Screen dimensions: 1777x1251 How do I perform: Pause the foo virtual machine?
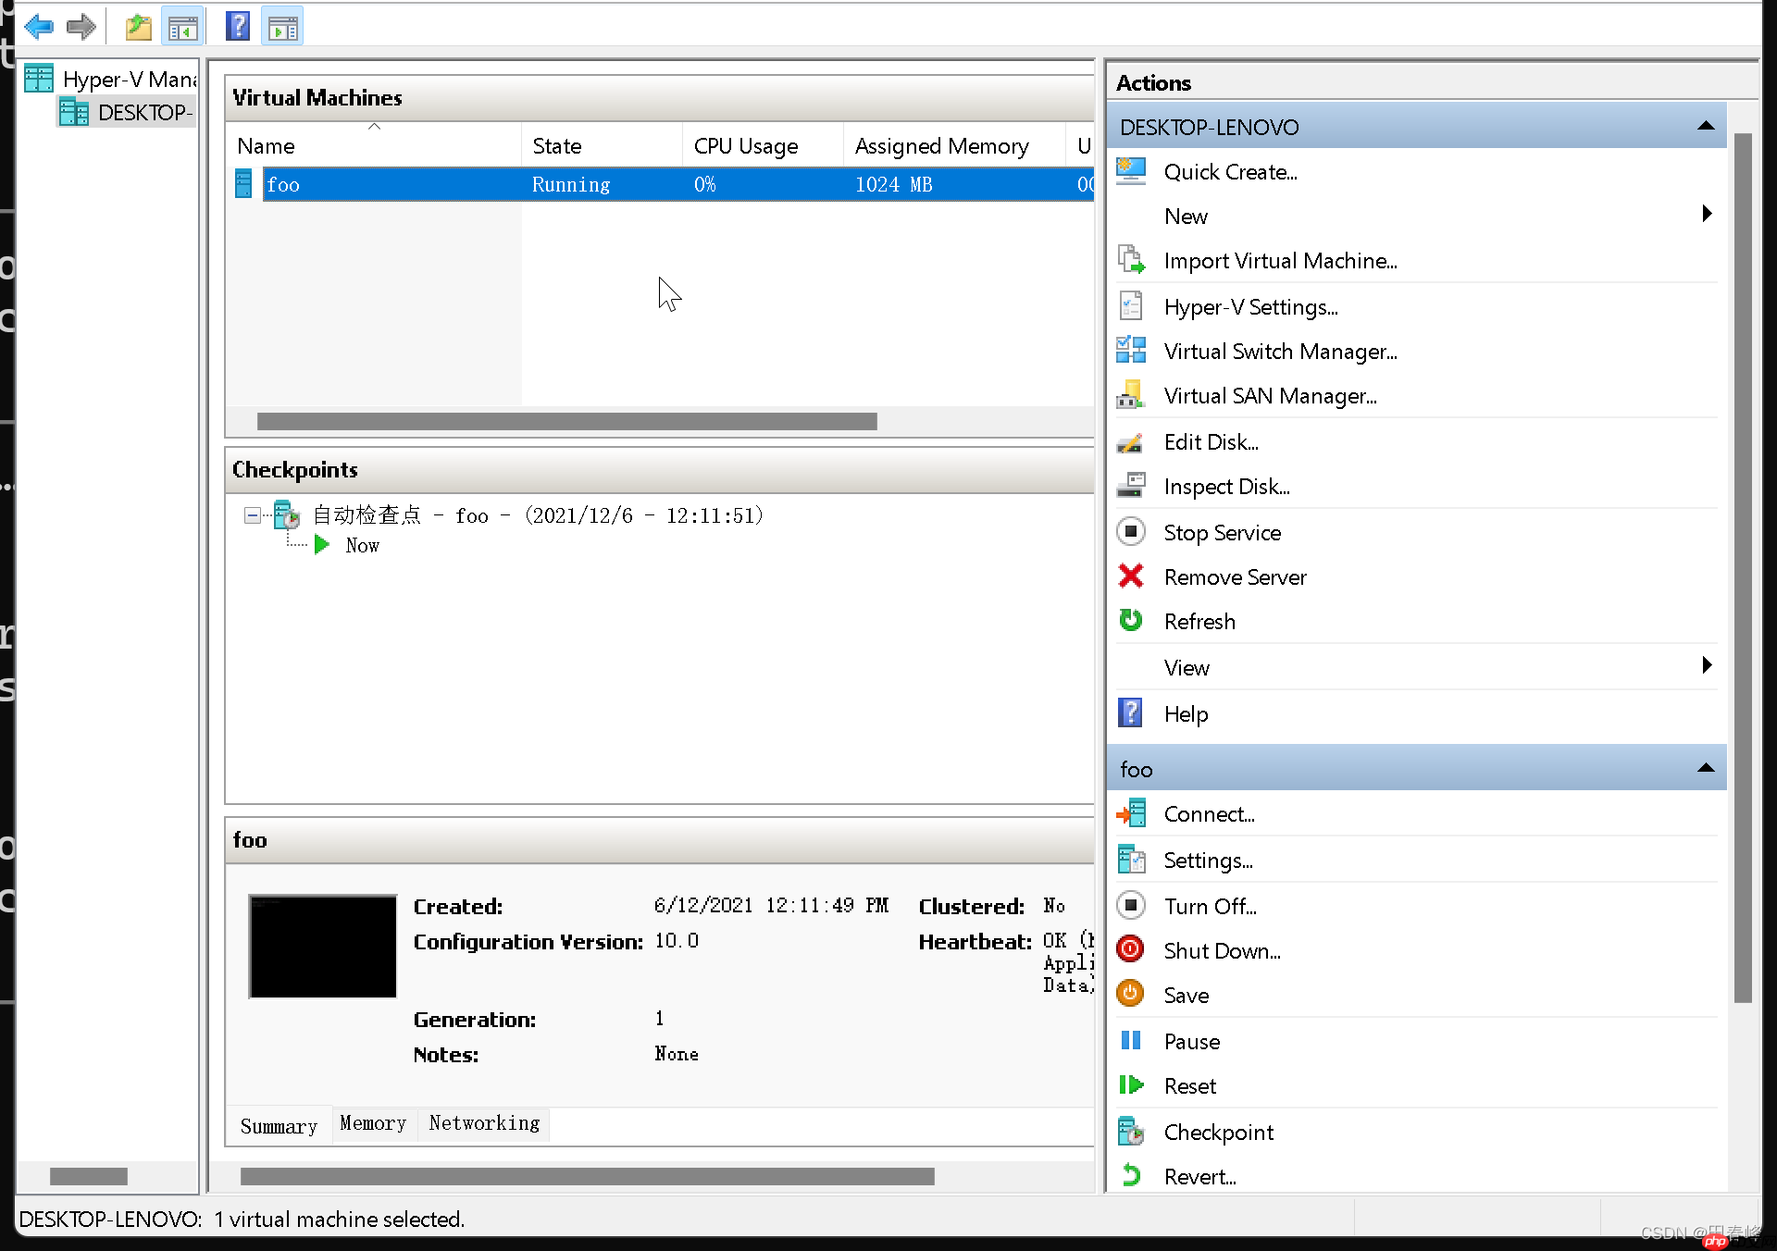[x=1190, y=1041]
